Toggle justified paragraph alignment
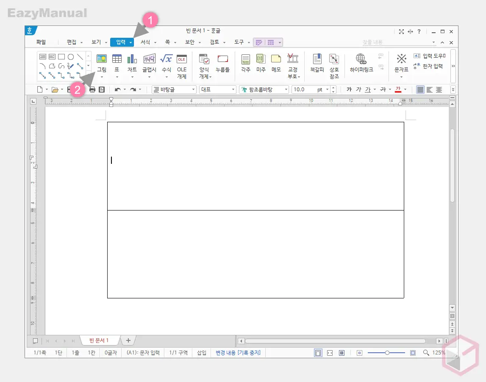 tap(420, 90)
